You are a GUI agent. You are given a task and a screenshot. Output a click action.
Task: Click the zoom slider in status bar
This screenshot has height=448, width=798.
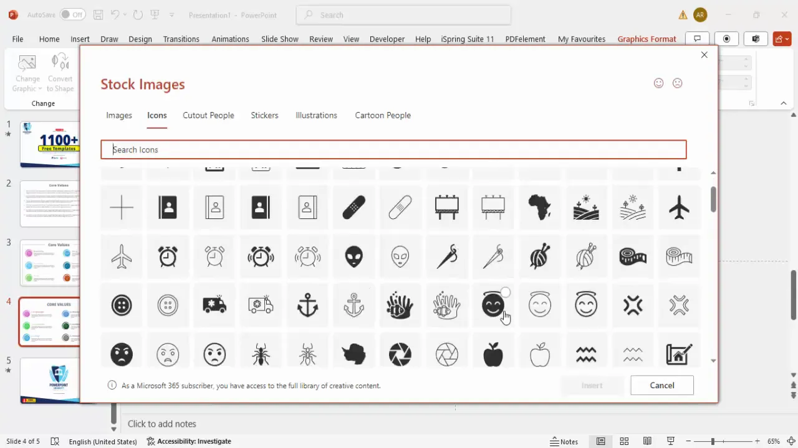(712, 441)
